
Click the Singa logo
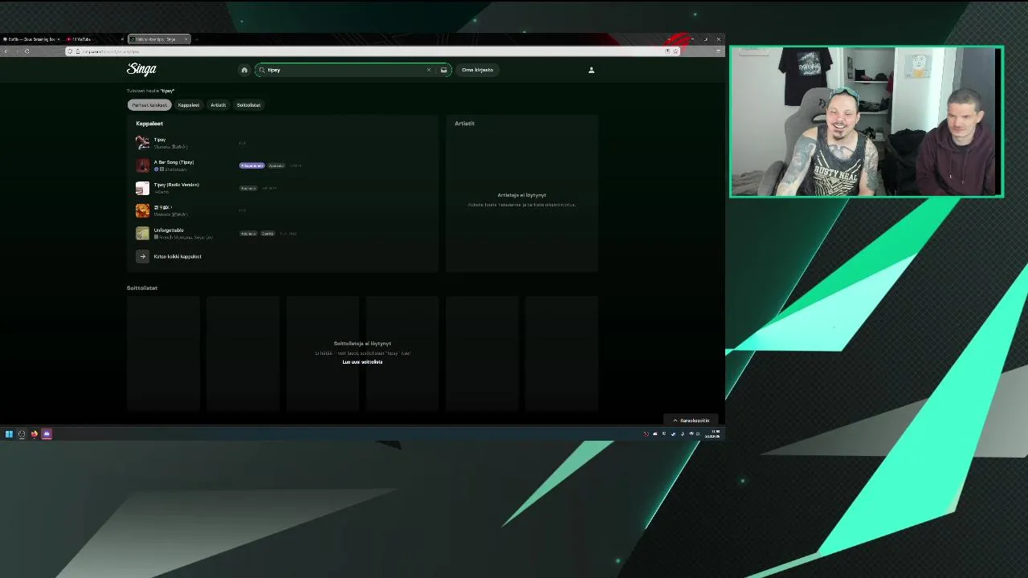pos(141,69)
